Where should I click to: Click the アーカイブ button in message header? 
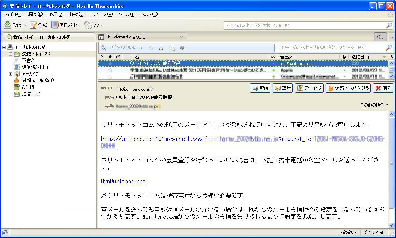(309, 88)
